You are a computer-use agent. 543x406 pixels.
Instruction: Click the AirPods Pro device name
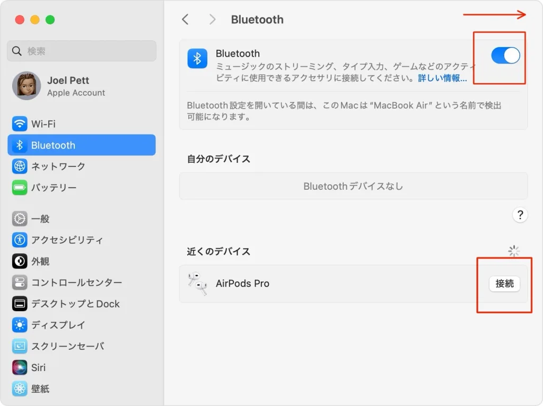tap(242, 284)
